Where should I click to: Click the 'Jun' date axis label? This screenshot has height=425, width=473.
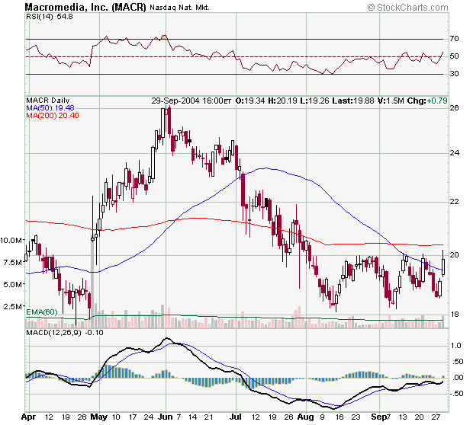click(166, 417)
